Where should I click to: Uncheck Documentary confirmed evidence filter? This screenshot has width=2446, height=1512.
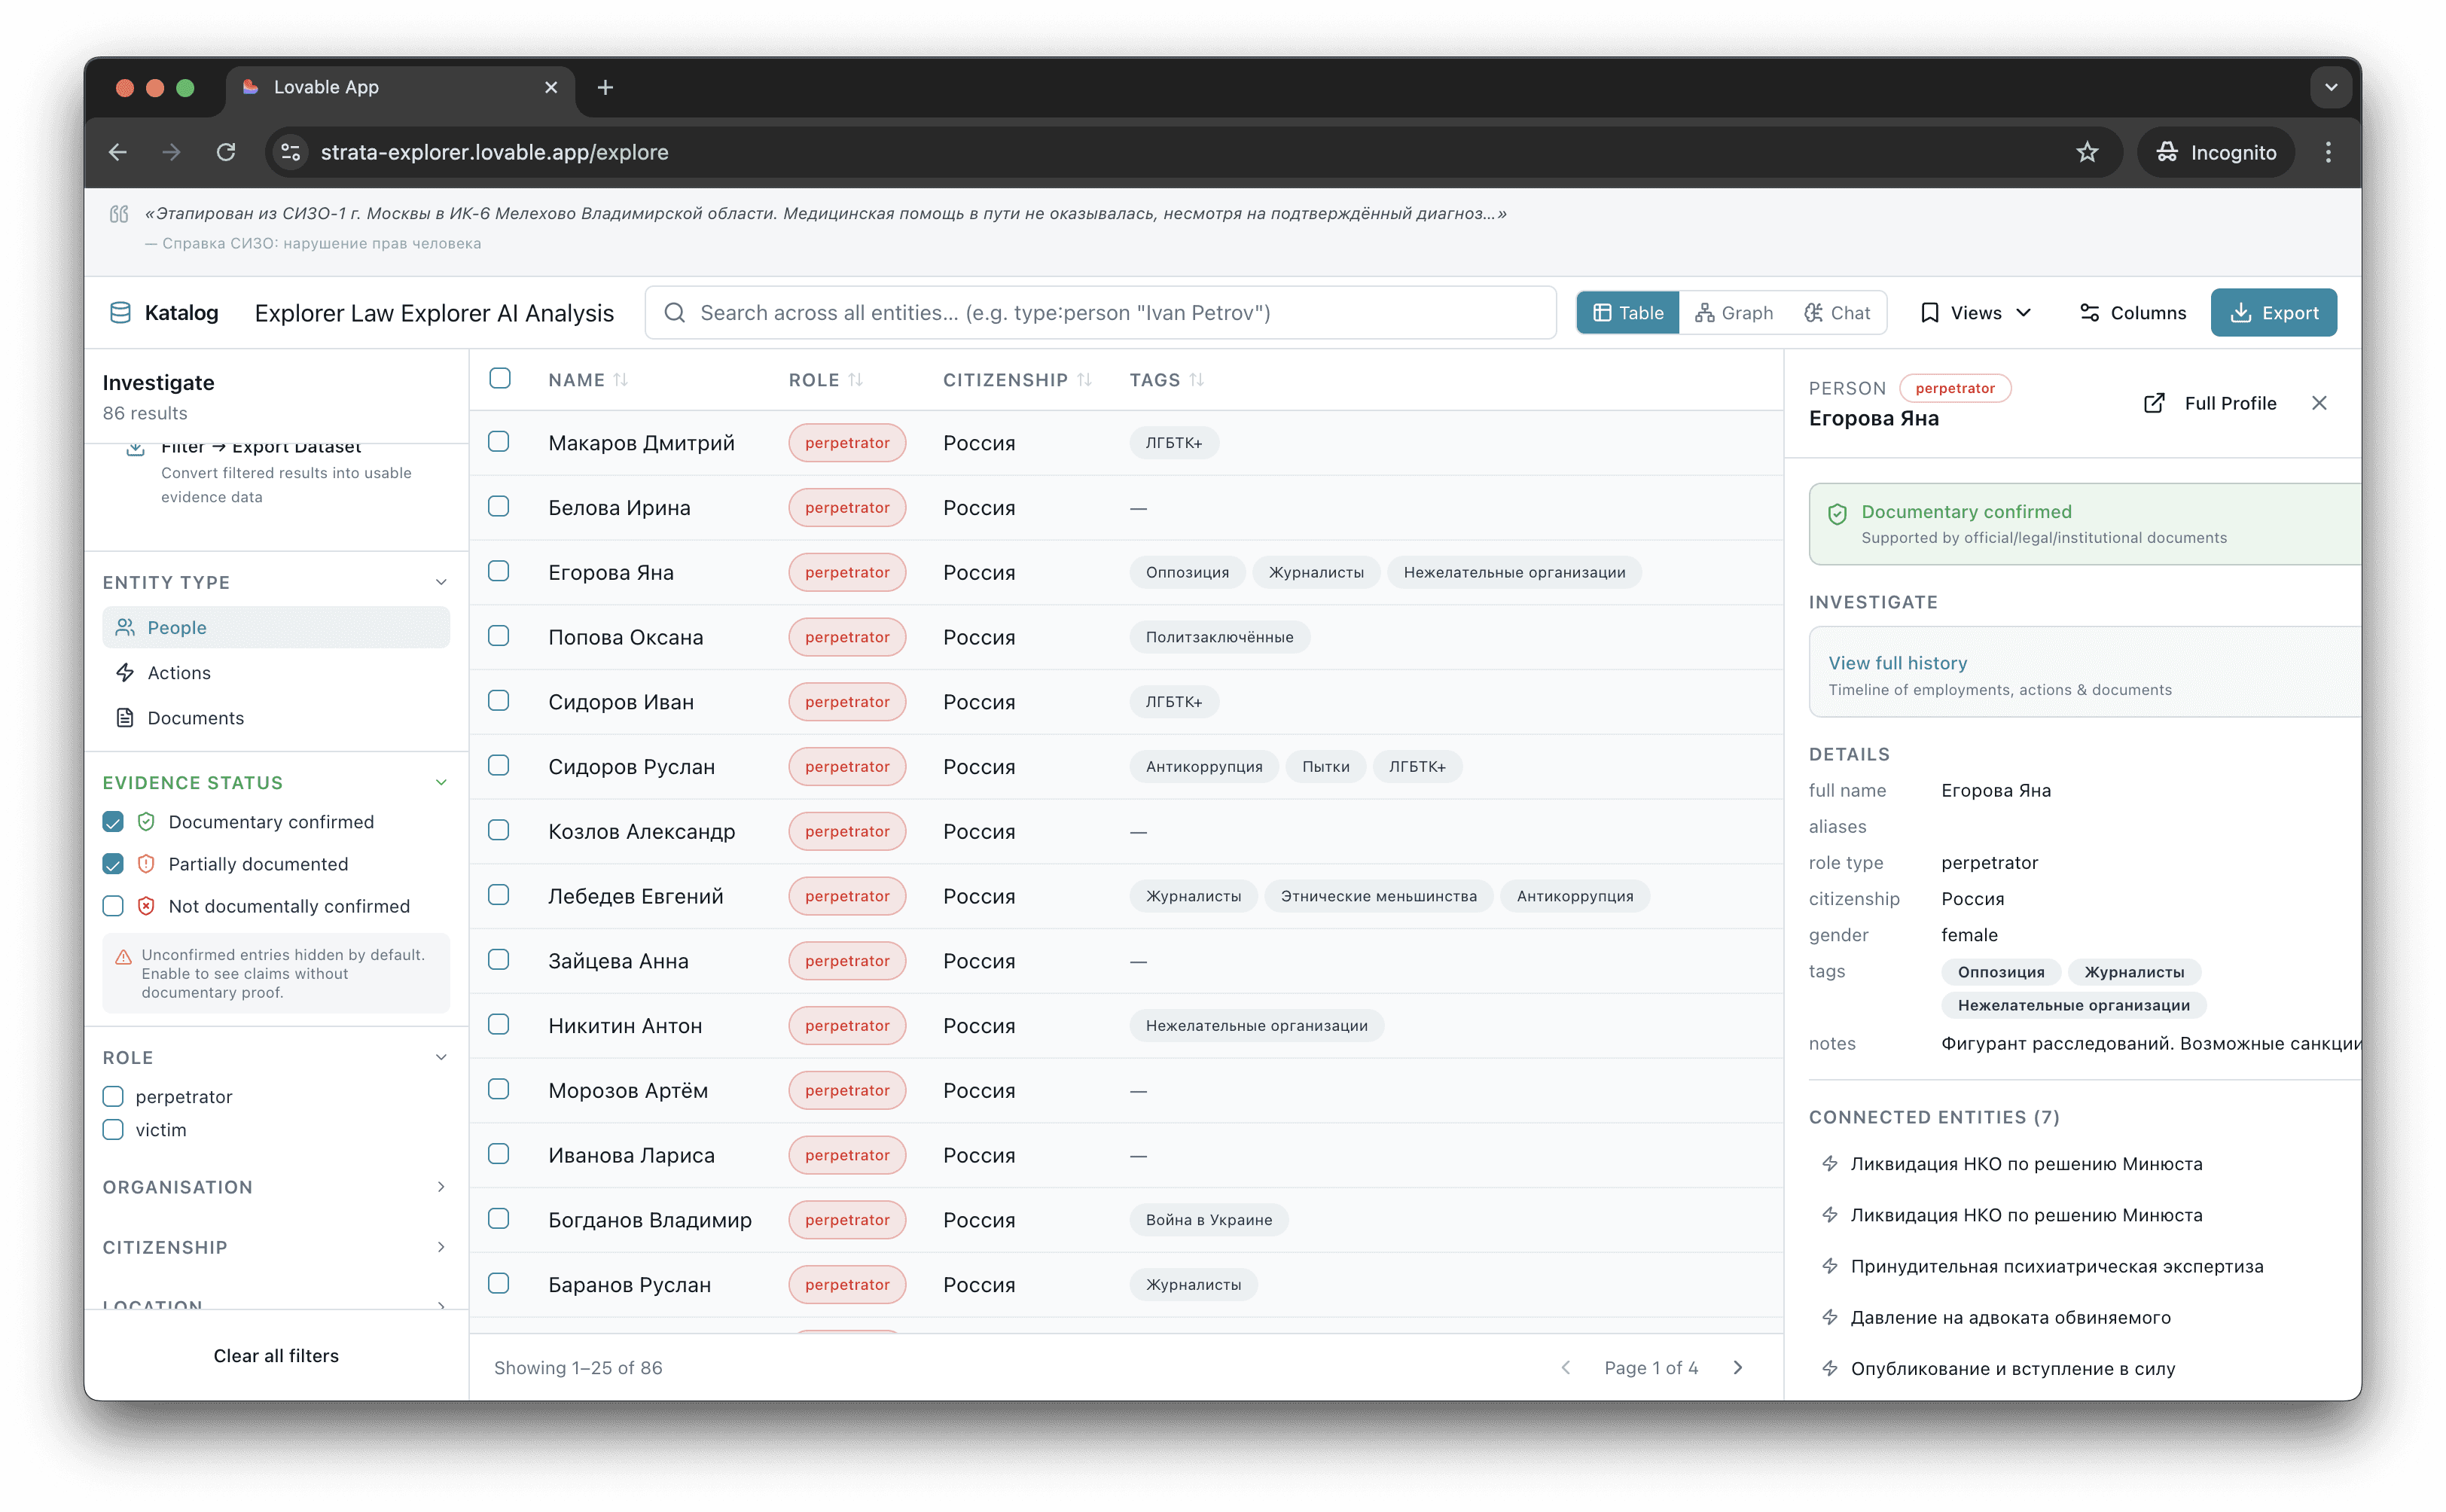[113, 822]
